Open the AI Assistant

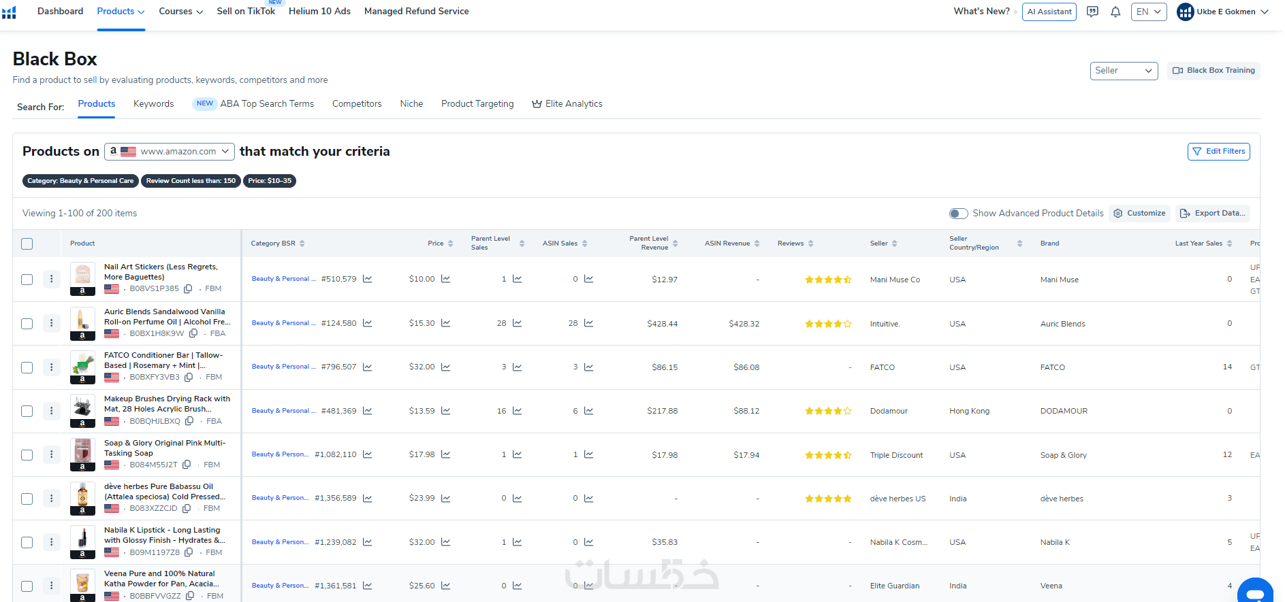pos(1049,12)
